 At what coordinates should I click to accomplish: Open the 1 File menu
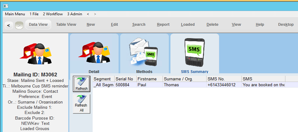[x=34, y=14]
